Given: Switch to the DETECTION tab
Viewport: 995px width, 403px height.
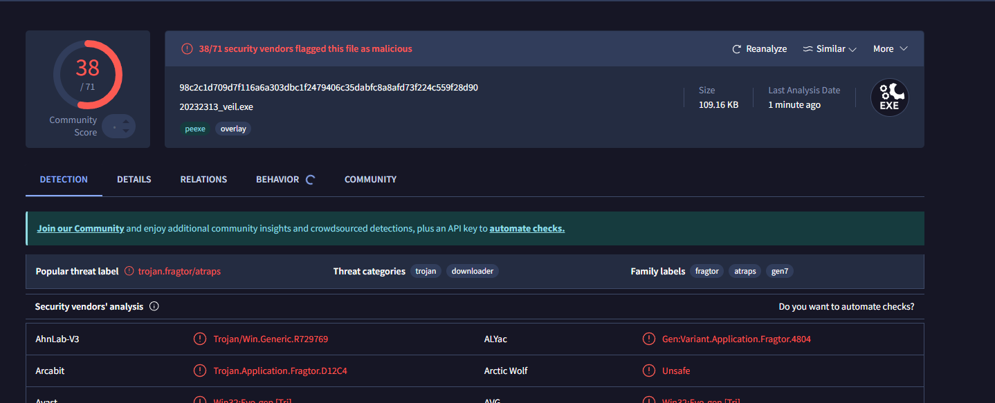Looking at the screenshot, I should click(x=64, y=180).
